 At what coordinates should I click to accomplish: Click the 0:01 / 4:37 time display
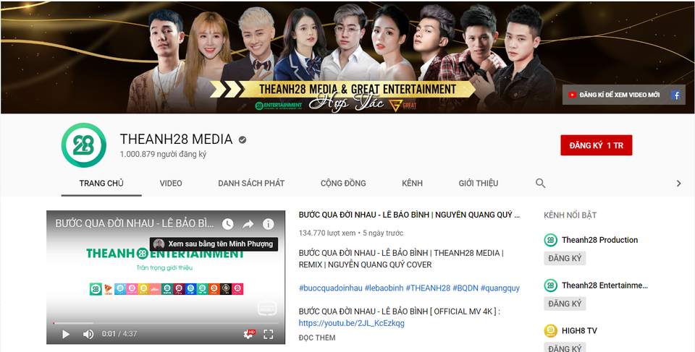click(119, 334)
